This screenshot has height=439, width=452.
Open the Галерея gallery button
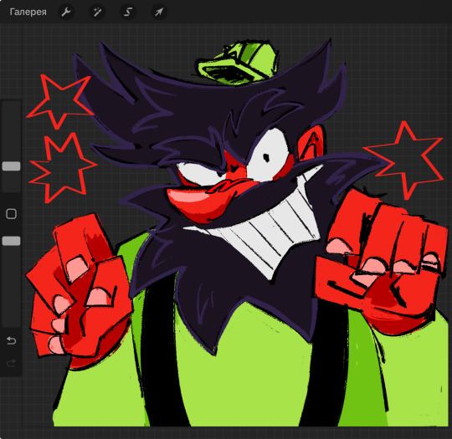pos(28,12)
